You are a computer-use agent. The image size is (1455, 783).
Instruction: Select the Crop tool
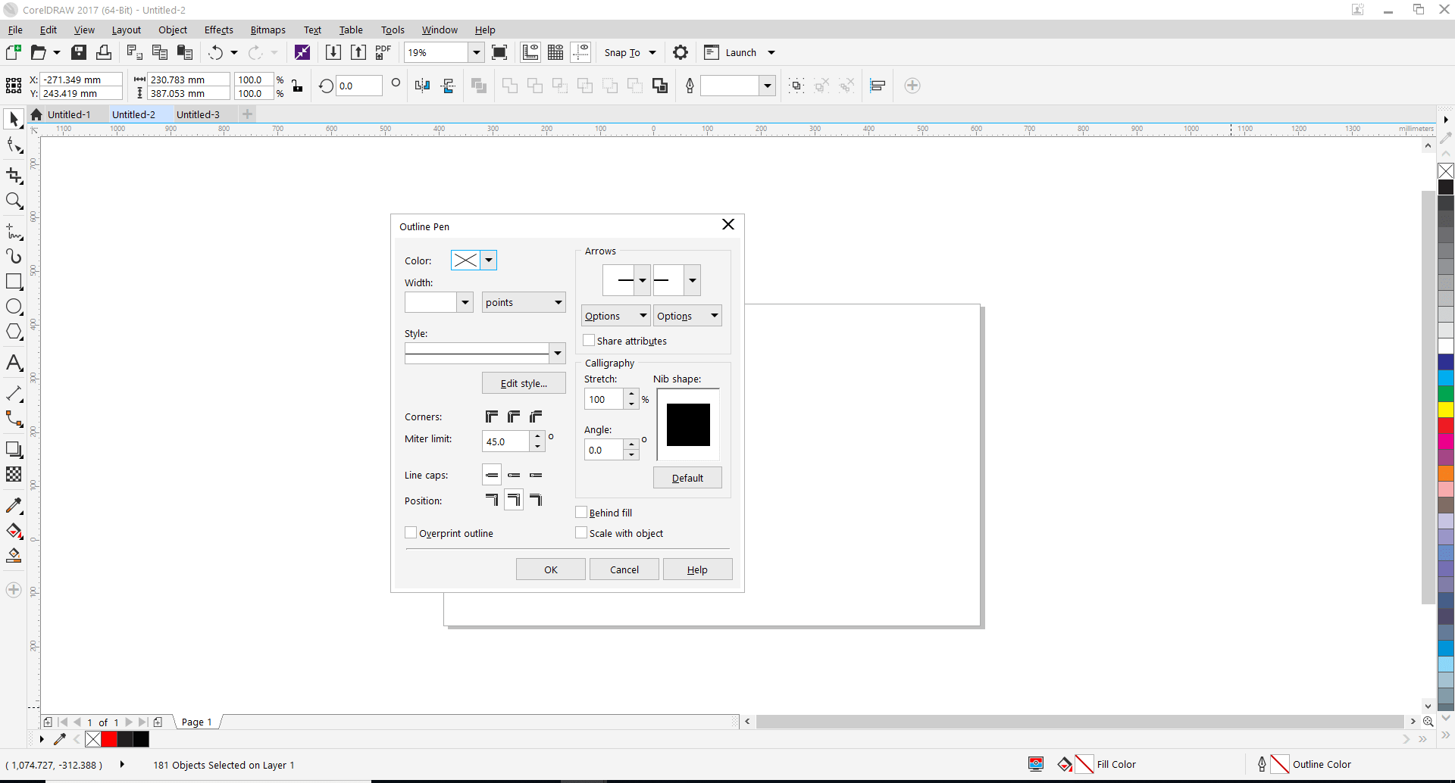pyautogui.click(x=14, y=176)
